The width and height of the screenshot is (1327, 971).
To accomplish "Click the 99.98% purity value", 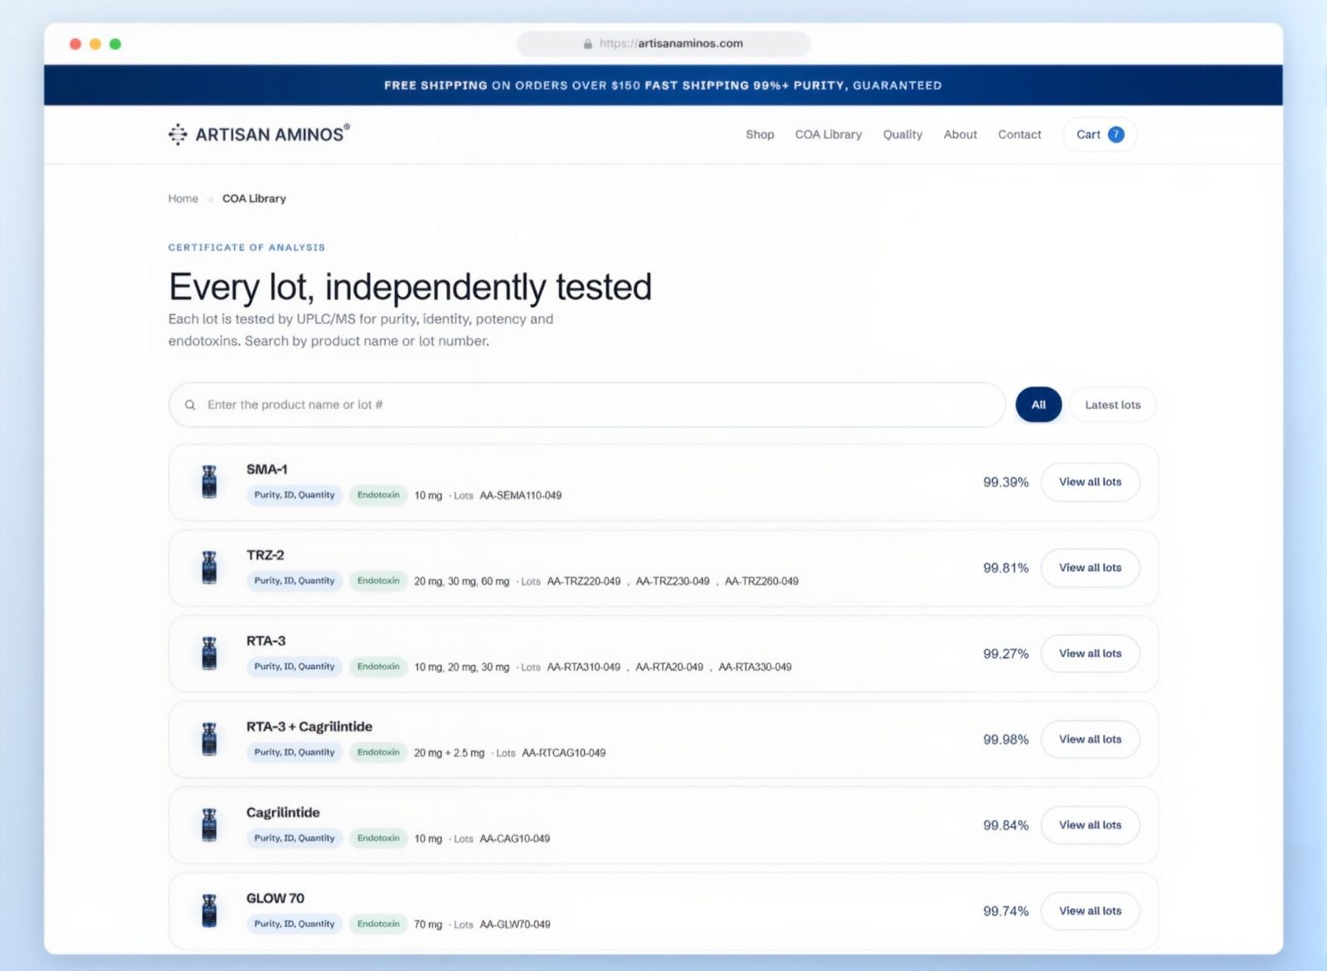I will (1006, 740).
